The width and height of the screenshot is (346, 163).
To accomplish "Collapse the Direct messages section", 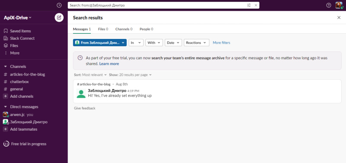I will point(6,107).
